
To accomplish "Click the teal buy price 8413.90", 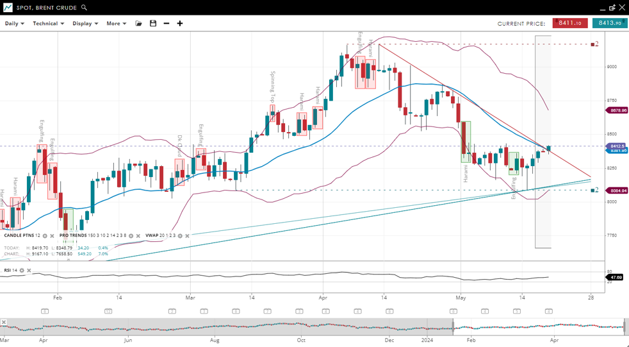I will [609, 23].
